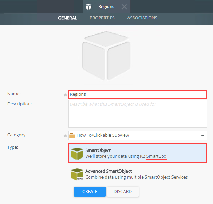Screen dimensions: 213x204
Task: Select the SmartObject type option
Action: 138,153
